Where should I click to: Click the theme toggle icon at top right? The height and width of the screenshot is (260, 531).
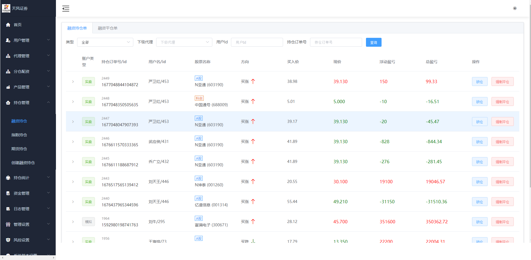[x=515, y=8]
